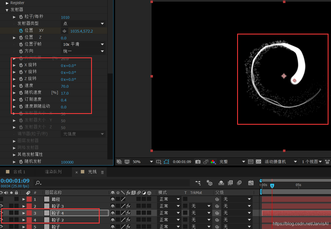Toggle stopwatch for 位置 XY property

point(21,31)
